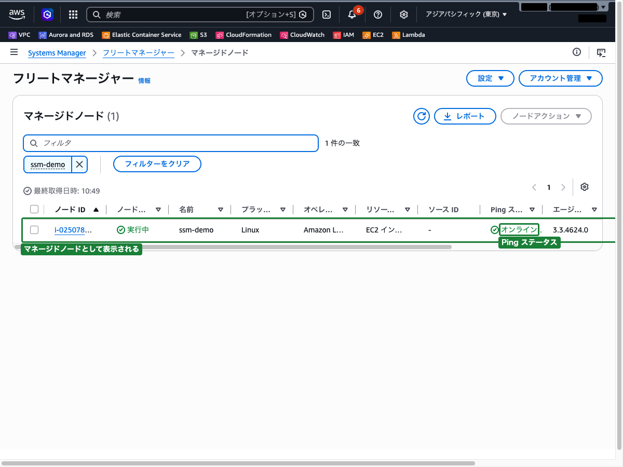The height and width of the screenshot is (467, 623).
Task: Open the services grid menu icon
Action: point(73,15)
